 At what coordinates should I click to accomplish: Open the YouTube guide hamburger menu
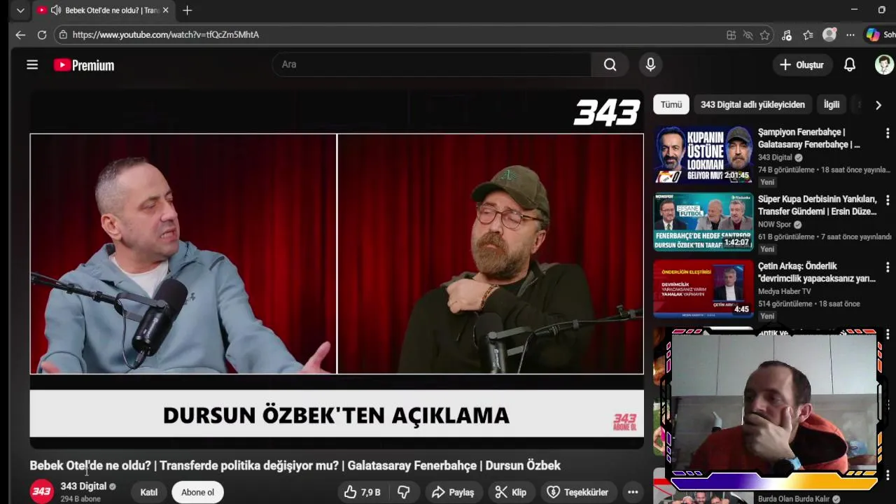32,64
